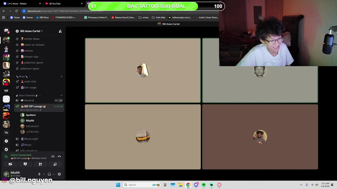The image size is (337, 189).
Task: Disconnect from voice with the hang-up icon
Action: pyautogui.click(x=59, y=156)
